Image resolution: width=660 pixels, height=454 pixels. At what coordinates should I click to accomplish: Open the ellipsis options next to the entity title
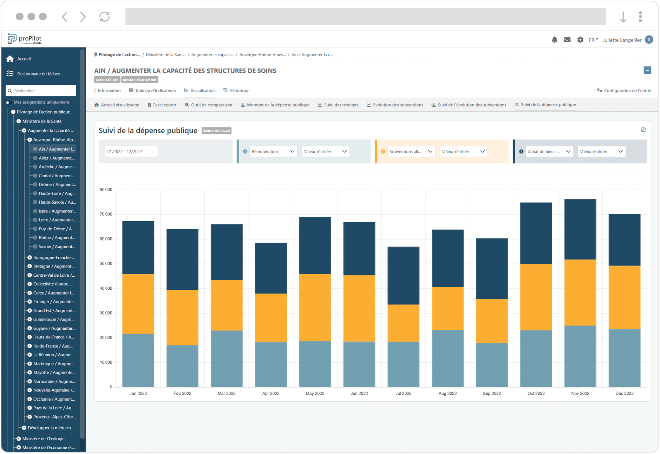point(647,70)
